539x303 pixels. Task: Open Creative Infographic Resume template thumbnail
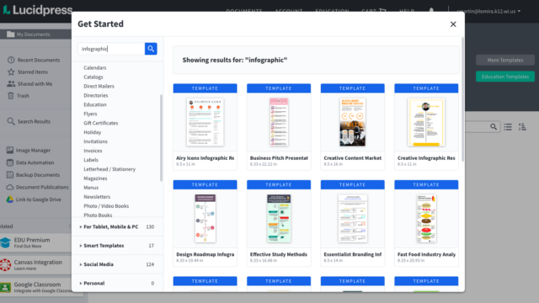tap(426, 122)
